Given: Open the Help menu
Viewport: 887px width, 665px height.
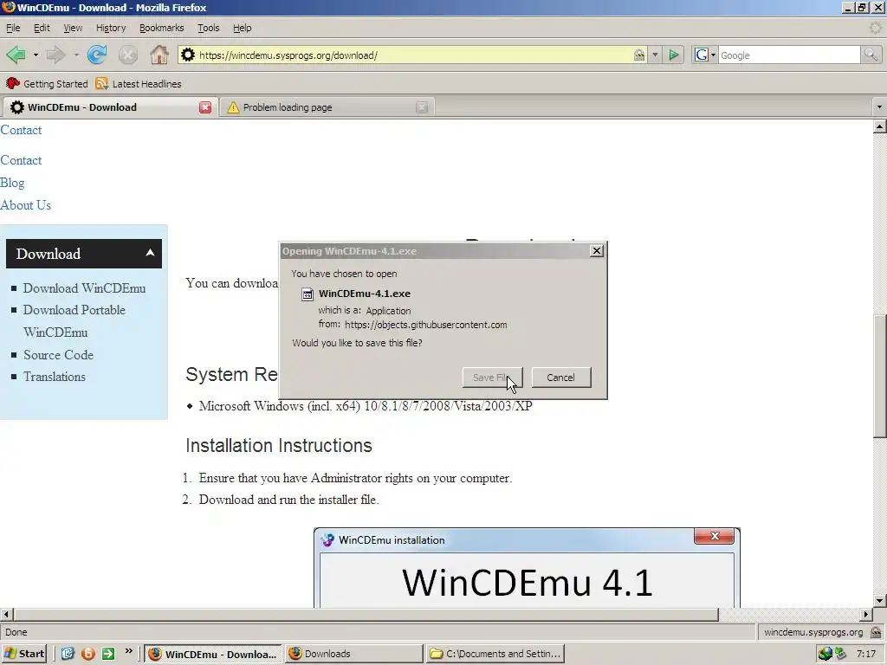Looking at the screenshot, I should click(x=243, y=28).
